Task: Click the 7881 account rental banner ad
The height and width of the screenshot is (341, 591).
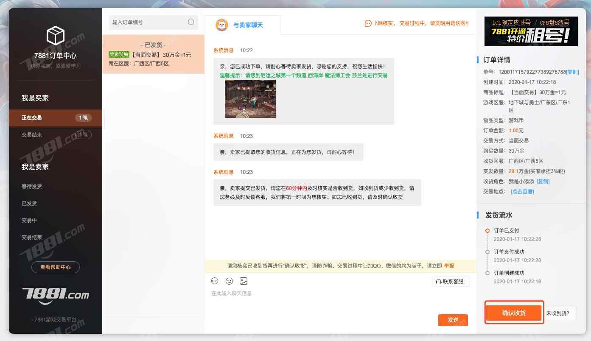Action: click(x=531, y=31)
